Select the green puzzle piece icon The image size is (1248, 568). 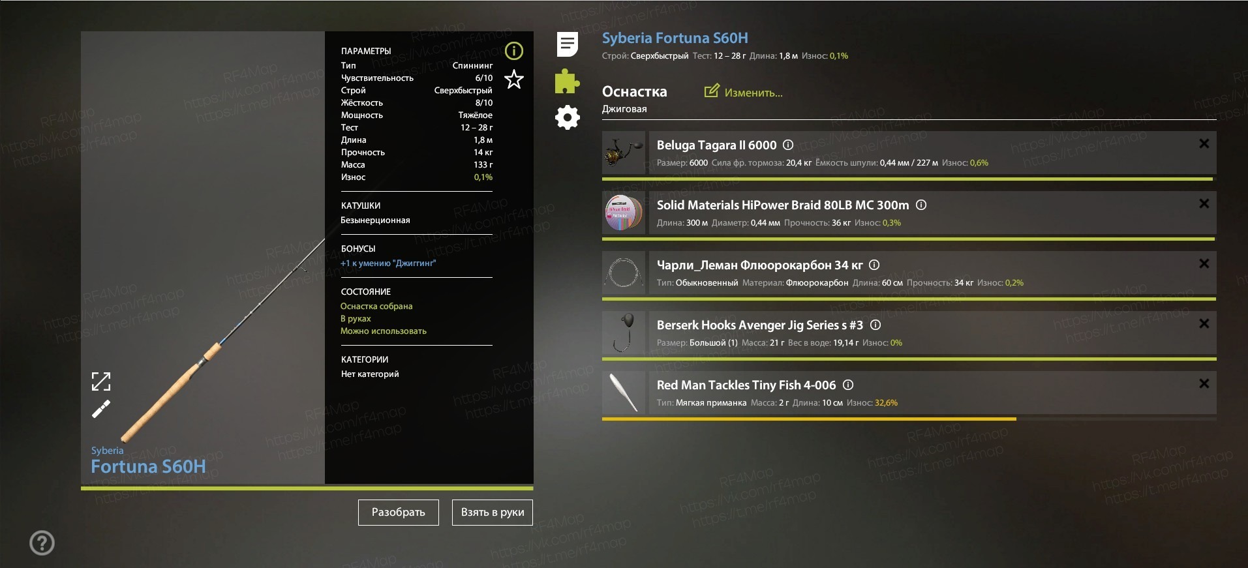567,82
